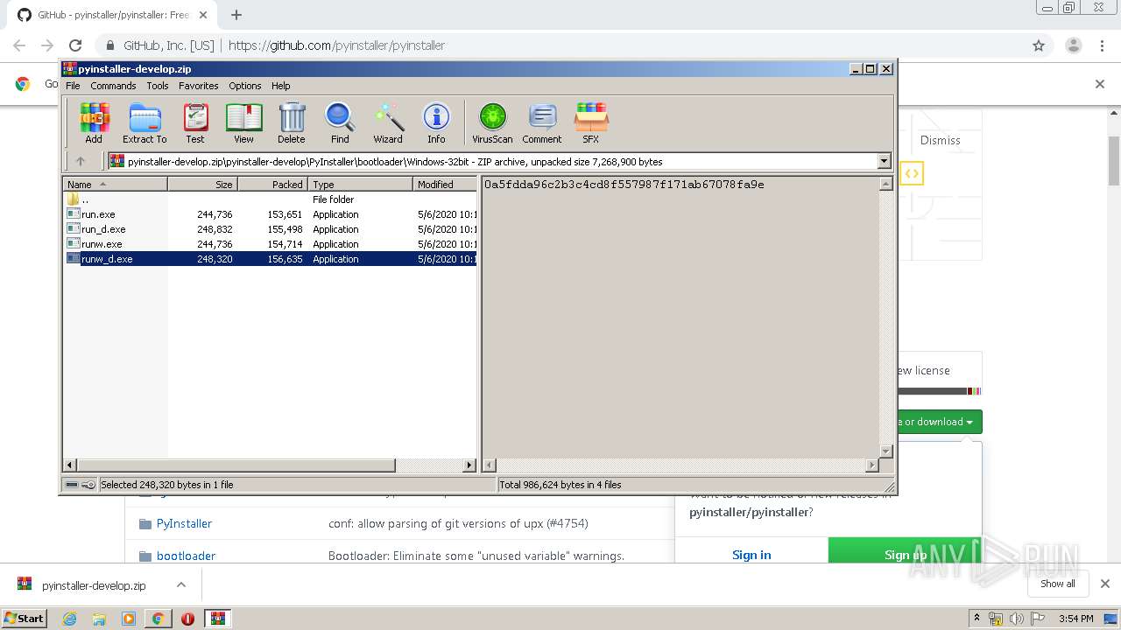Select the parent folder '..' entry
The height and width of the screenshot is (630, 1121).
[x=271, y=199]
